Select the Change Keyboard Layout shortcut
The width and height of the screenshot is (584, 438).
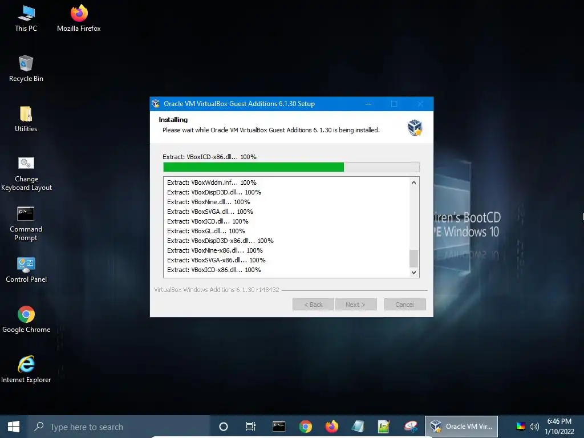click(26, 173)
